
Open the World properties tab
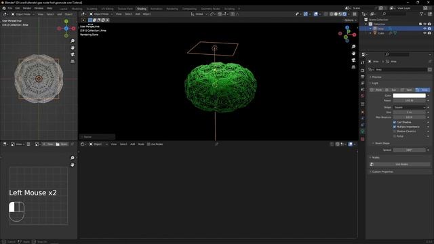pos(363,96)
